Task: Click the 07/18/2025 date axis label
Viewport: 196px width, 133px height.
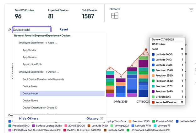Action: [x=143, y=102]
